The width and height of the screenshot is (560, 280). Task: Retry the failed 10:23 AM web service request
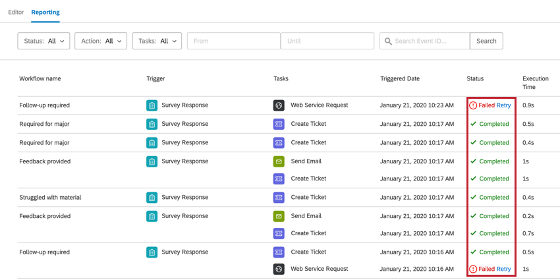point(503,105)
